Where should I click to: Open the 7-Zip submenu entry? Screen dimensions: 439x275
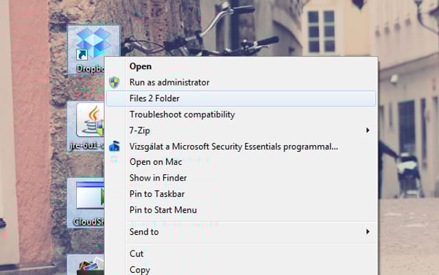click(241, 131)
